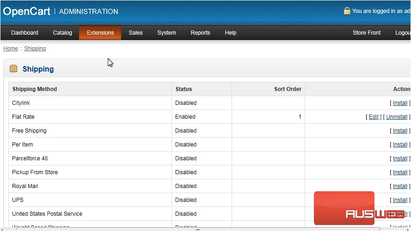Select the Pickup From Store row name
The image size is (411, 231).
(x=35, y=172)
